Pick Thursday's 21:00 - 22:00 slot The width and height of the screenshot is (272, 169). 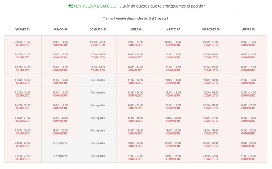coord(248,157)
